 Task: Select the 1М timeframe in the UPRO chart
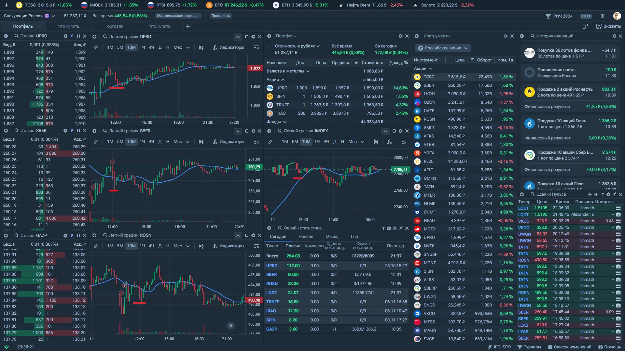(x=110, y=47)
